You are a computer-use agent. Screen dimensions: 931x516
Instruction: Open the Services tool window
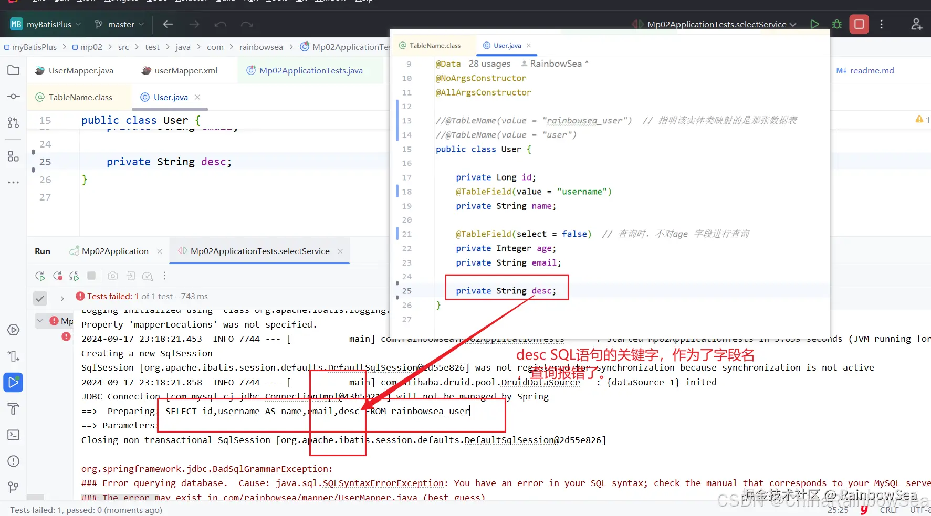[x=14, y=330]
